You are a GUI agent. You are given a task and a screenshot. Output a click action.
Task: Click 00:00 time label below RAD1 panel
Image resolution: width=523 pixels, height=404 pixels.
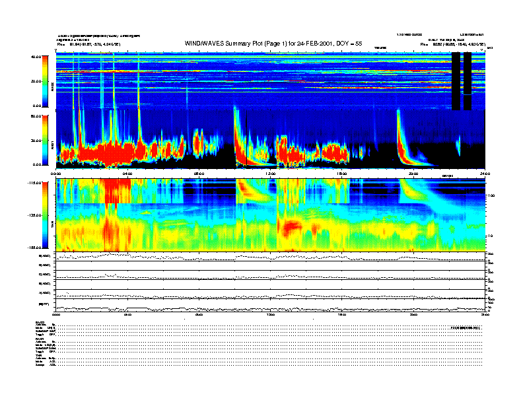tap(56, 174)
